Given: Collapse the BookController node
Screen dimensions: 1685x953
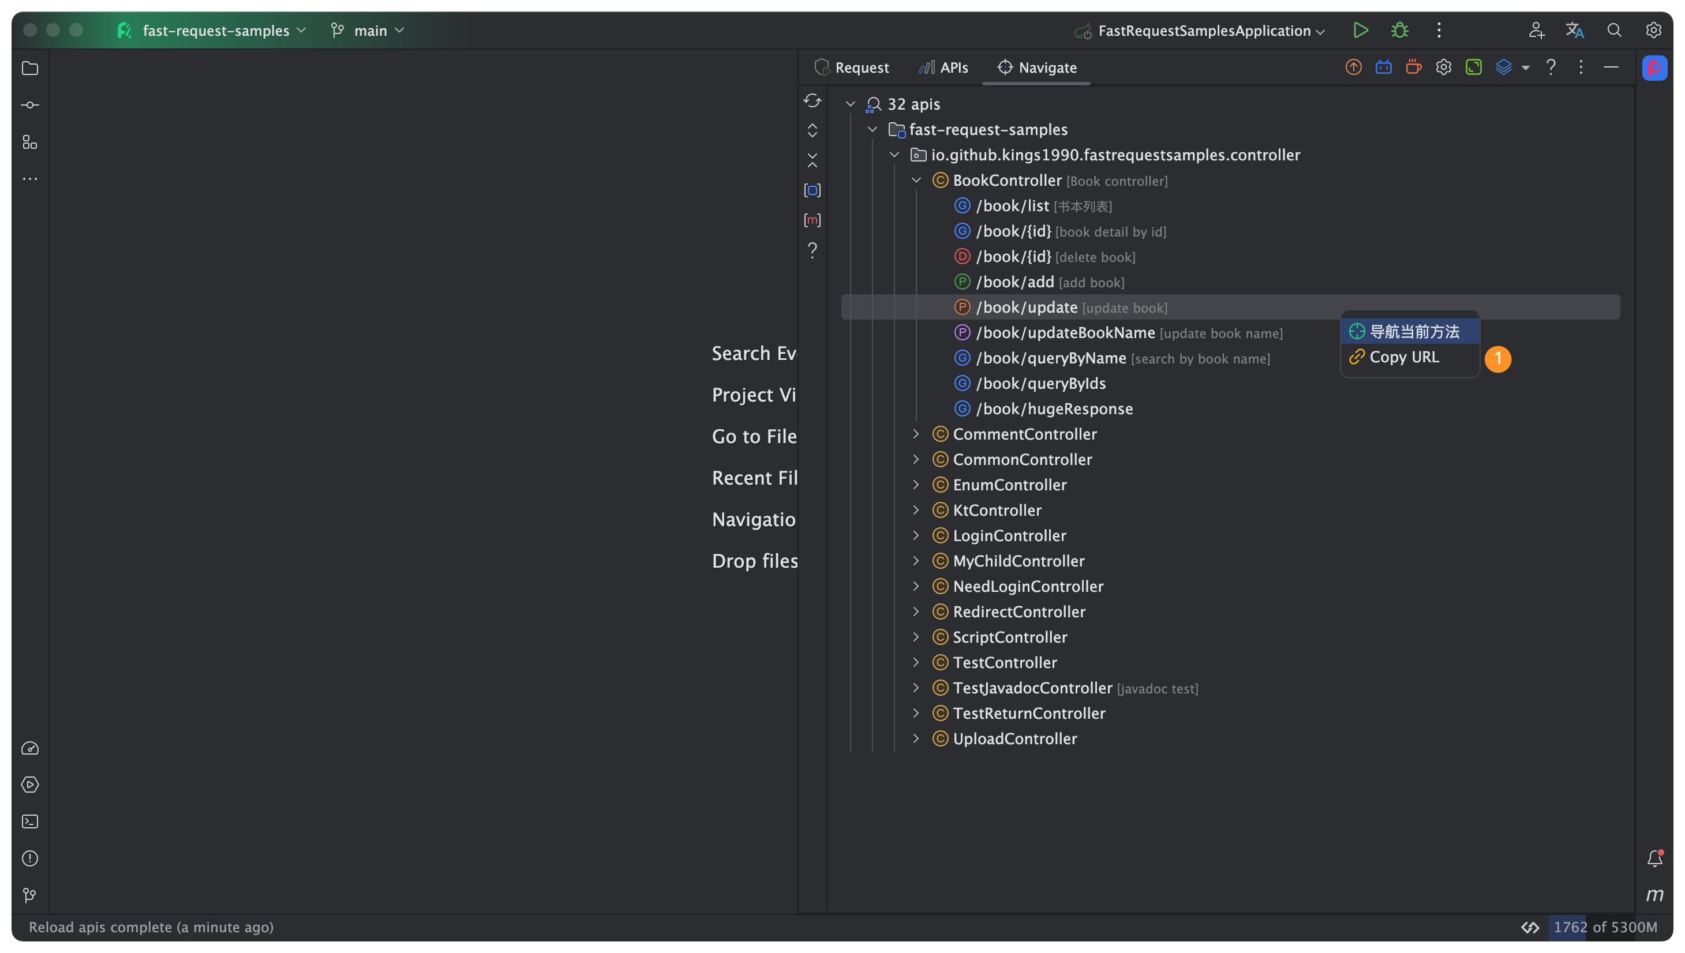Looking at the screenshot, I should click(x=916, y=181).
